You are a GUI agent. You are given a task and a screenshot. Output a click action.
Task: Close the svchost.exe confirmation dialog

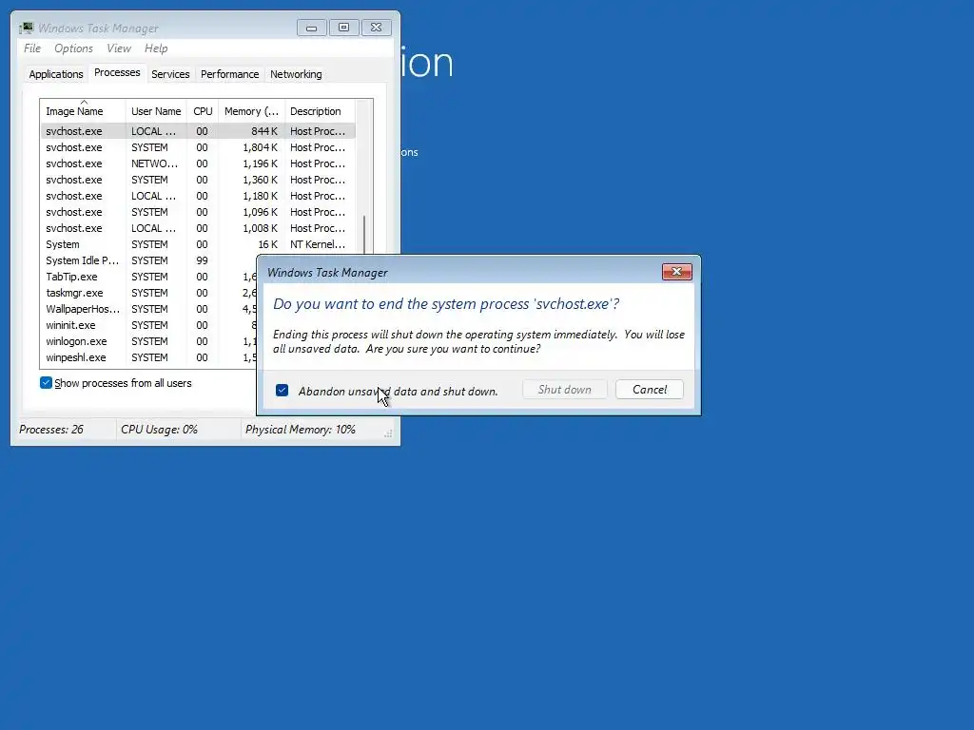pyautogui.click(x=676, y=272)
